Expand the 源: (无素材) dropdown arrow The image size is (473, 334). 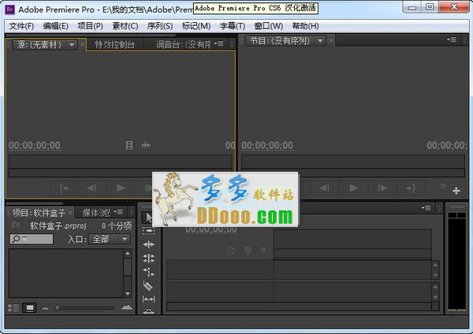(72, 45)
